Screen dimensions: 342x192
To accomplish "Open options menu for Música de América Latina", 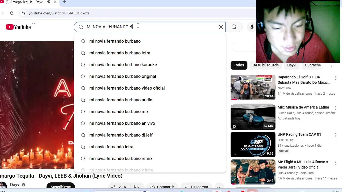I will click(x=336, y=108).
